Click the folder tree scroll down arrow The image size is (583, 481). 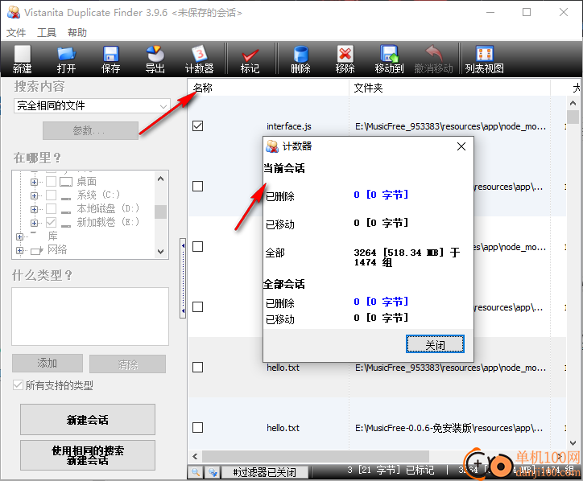click(x=160, y=252)
